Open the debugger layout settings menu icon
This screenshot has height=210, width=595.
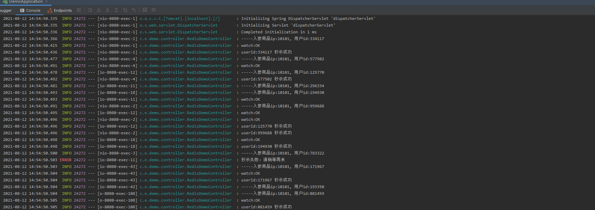tap(79, 10)
